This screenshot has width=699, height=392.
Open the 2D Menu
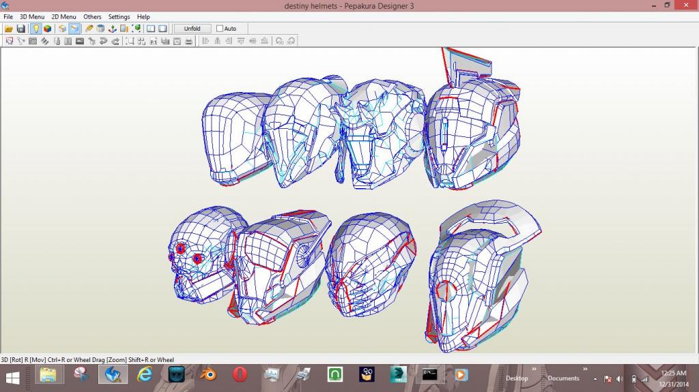(63, 17)
